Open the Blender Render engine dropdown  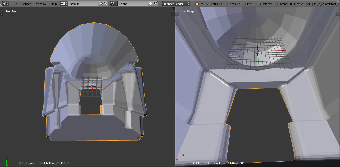[176, 4]
